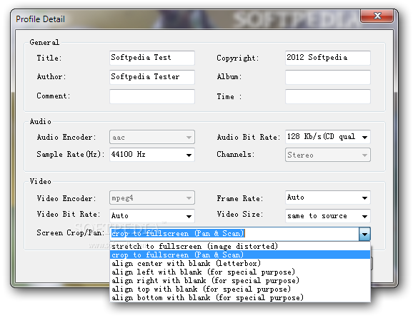Viewport: 413px width, 318px height.
Task: Click the Copyright input field
Action: [328, 58]
